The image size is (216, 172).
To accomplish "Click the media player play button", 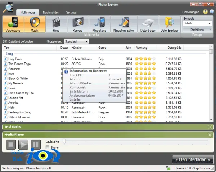I will pos(23,145).
